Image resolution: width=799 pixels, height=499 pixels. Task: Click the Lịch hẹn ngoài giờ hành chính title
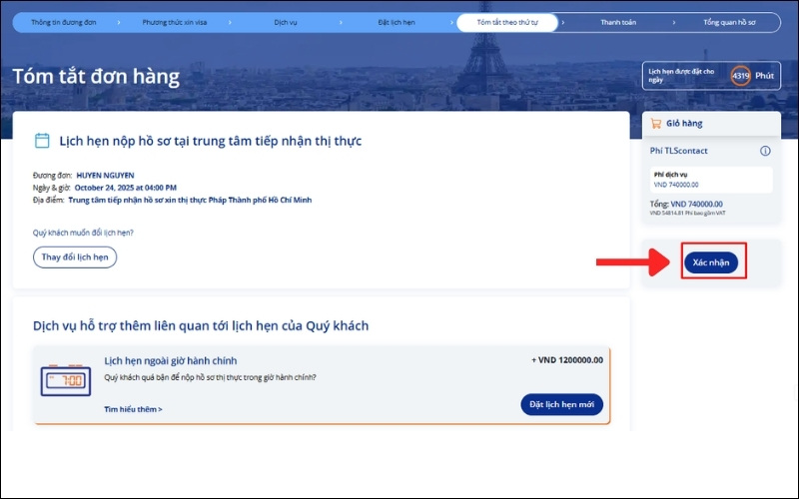click(x=171, y=360)
